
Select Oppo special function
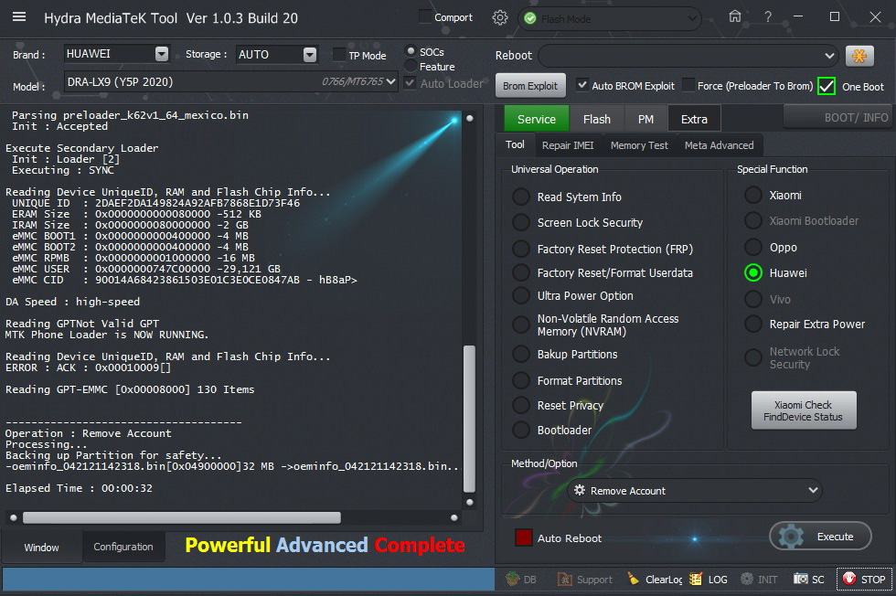click(753, 247)
